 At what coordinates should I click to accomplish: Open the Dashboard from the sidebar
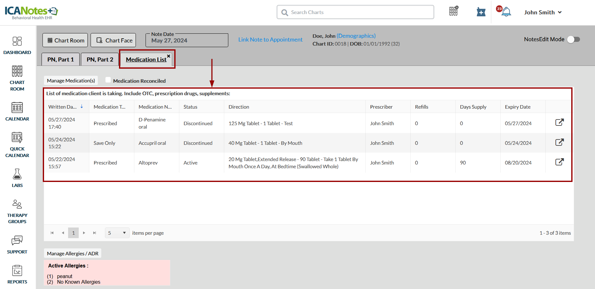pos(17,45)
